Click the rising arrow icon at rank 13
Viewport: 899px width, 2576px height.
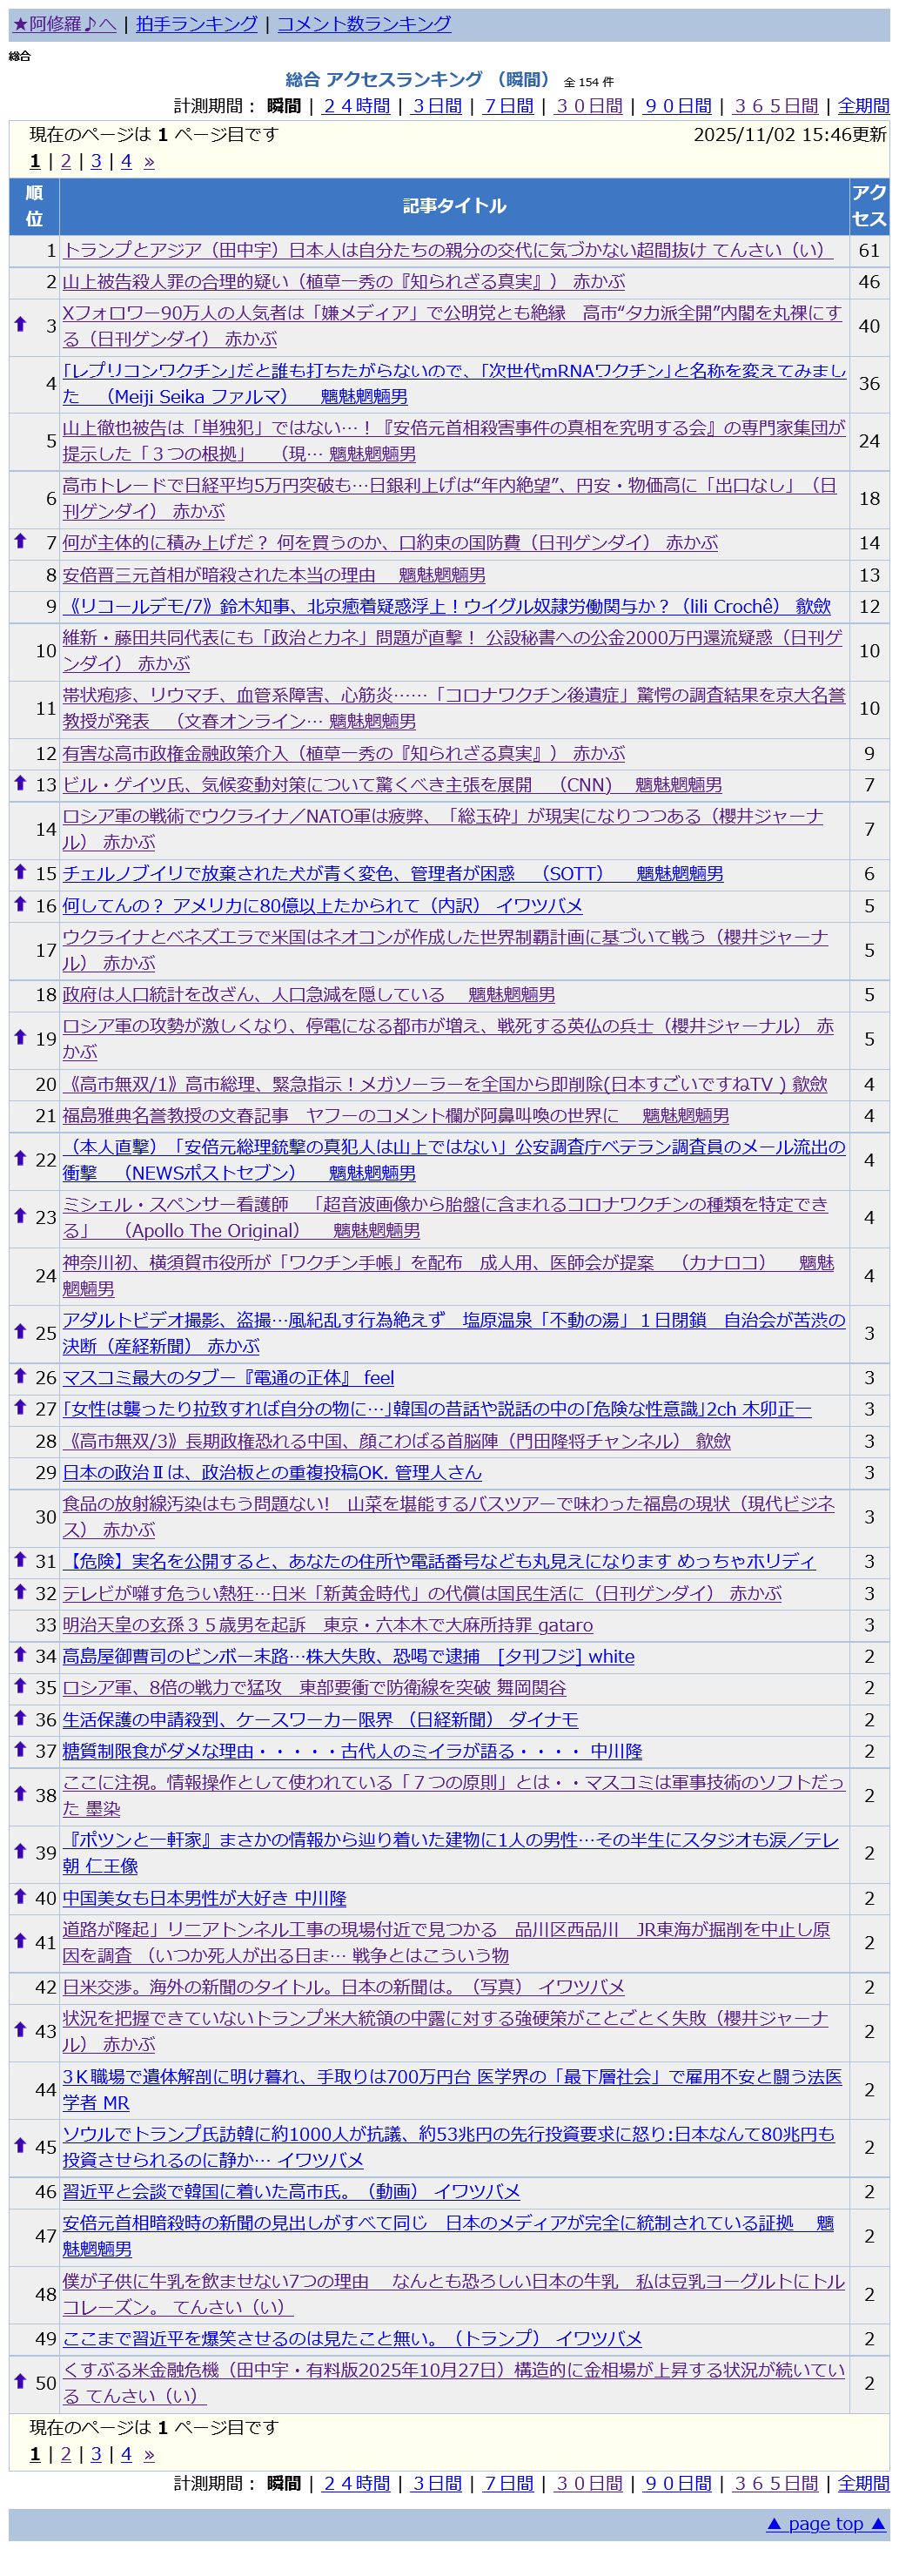pyautogui.click(x=20, y=783)
